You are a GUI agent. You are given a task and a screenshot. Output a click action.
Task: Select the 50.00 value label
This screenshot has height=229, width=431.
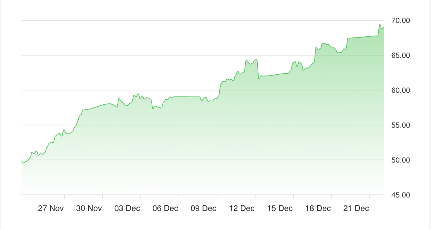click(400, 160)
